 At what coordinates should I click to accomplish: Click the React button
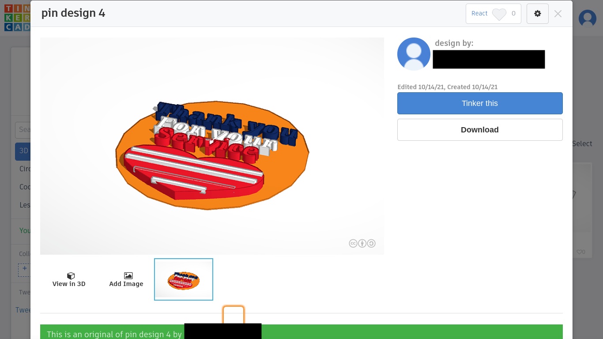tap(494, 14)
